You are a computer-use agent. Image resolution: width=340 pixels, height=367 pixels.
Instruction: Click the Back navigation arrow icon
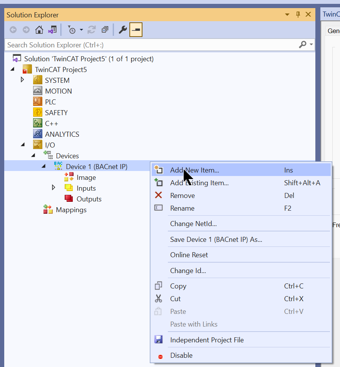pos(13,30)
